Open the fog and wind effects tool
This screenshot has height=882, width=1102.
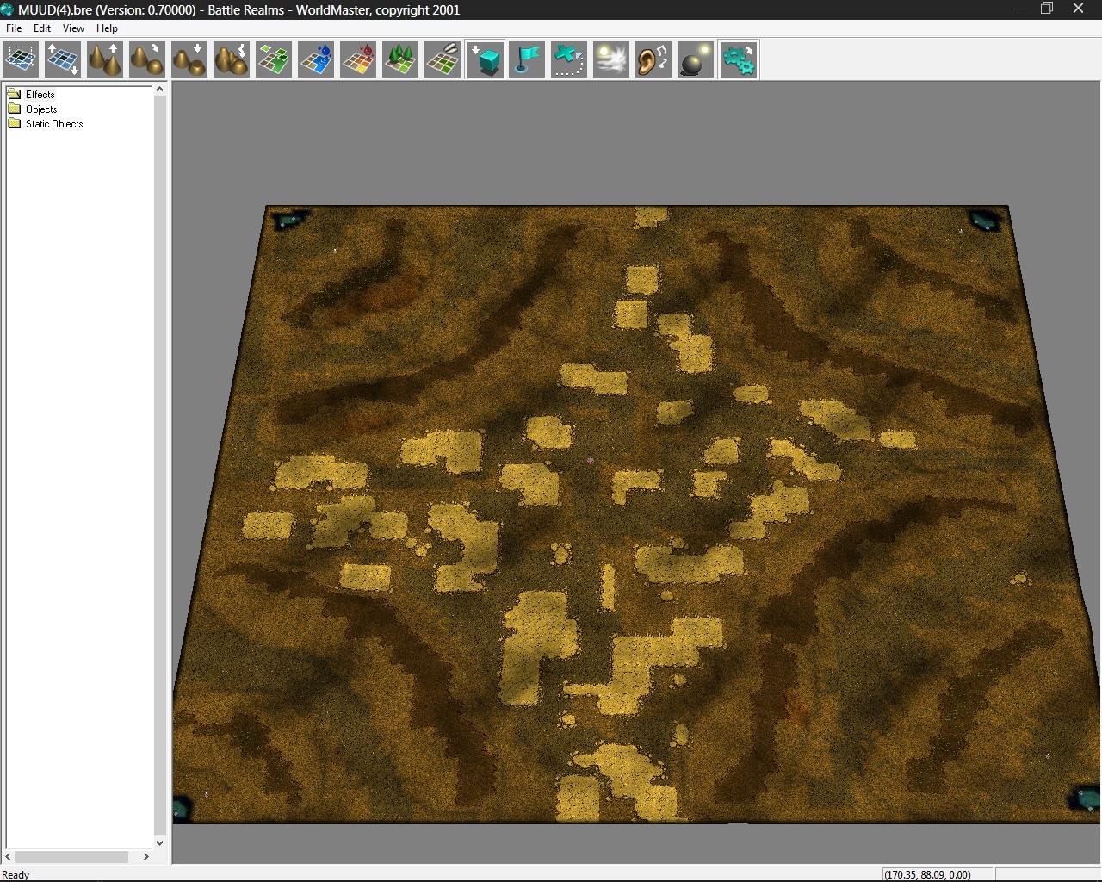click(611, 60)
